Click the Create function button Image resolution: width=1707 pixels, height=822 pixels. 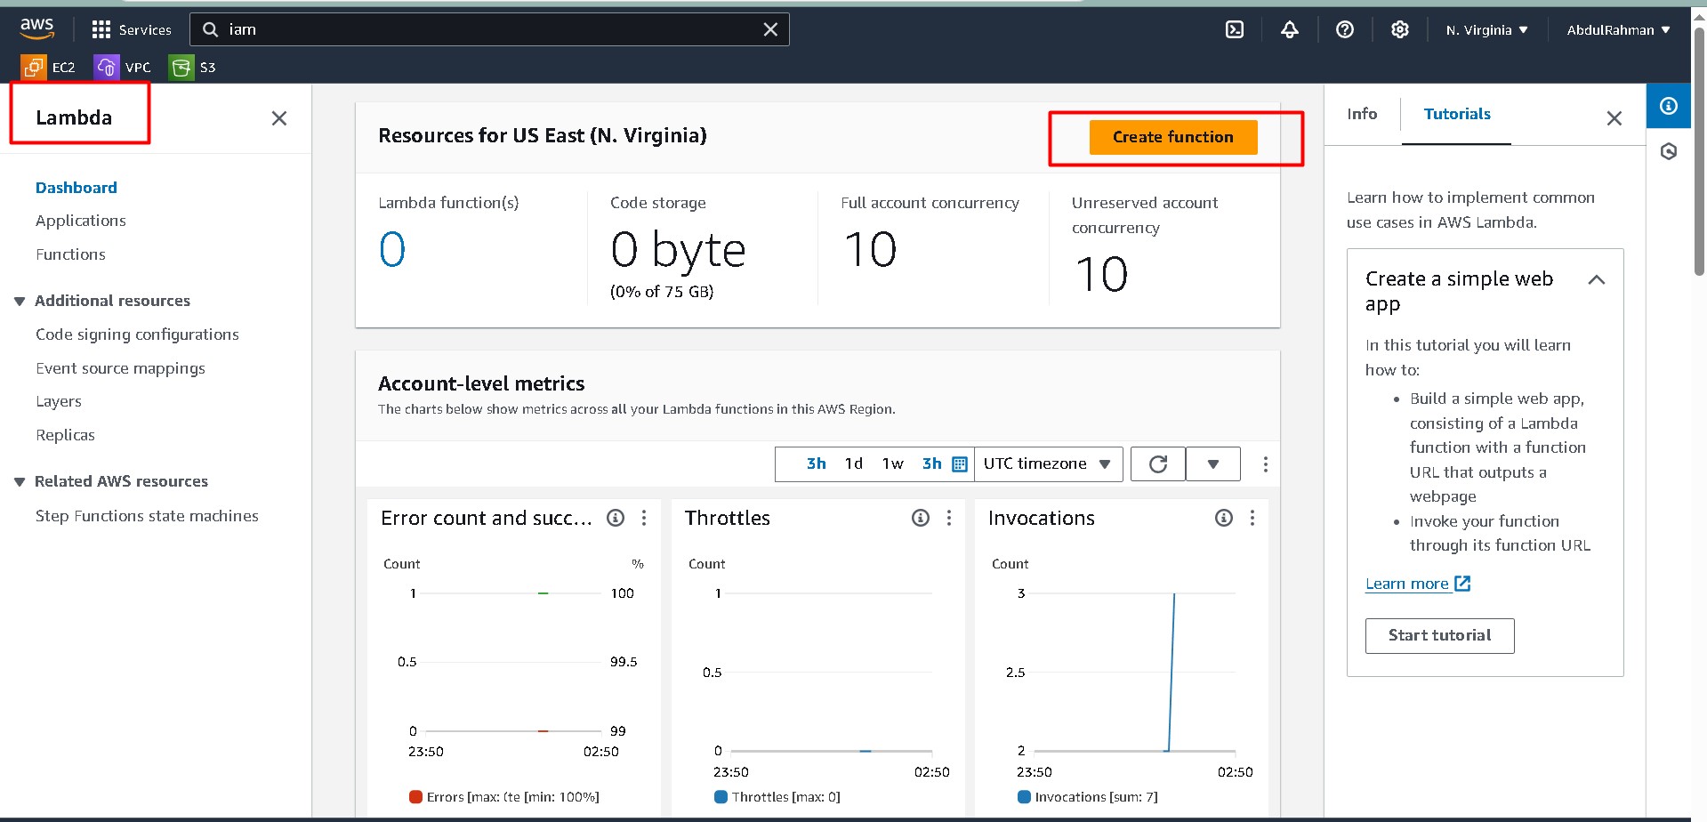click(1173, 137)
